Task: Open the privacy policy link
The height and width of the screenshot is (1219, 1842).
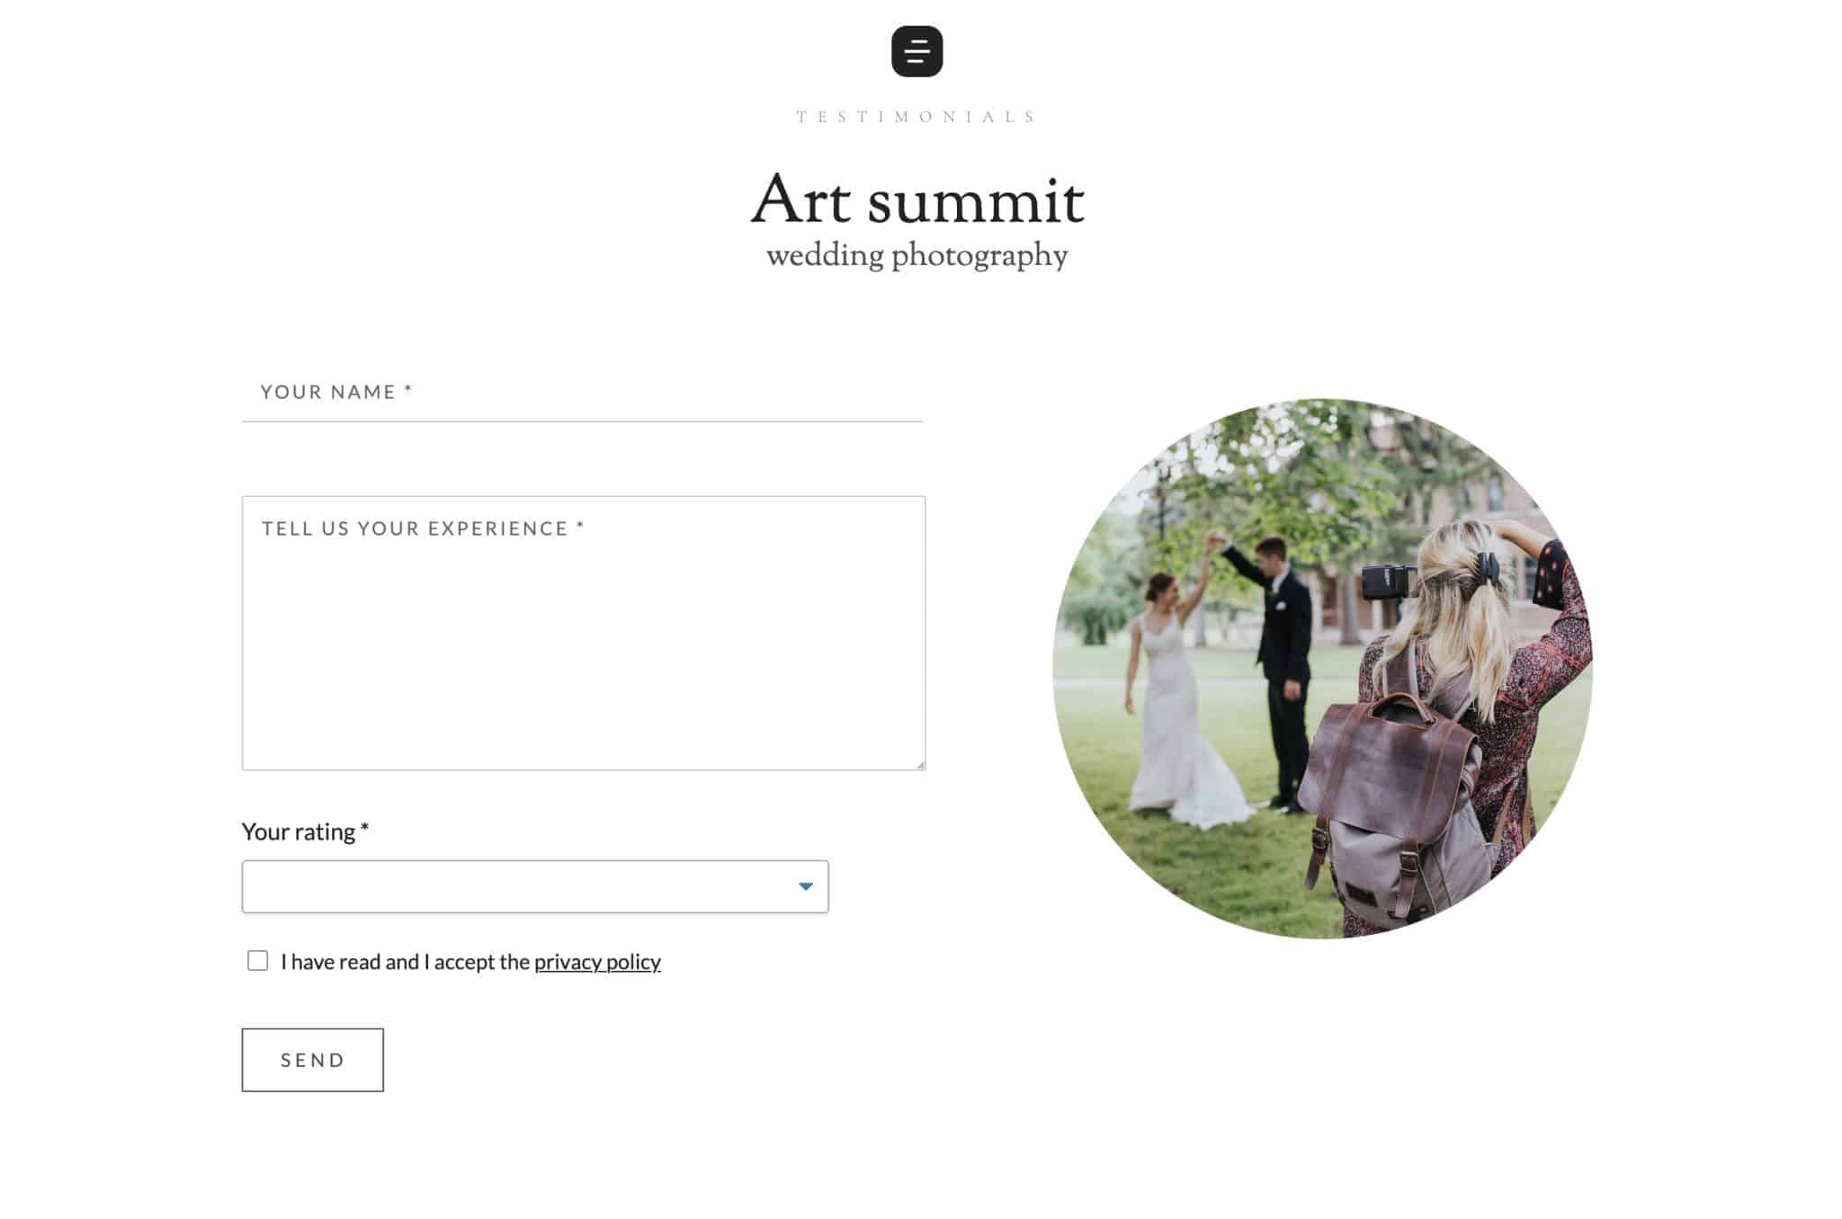Action: point(596,961)
